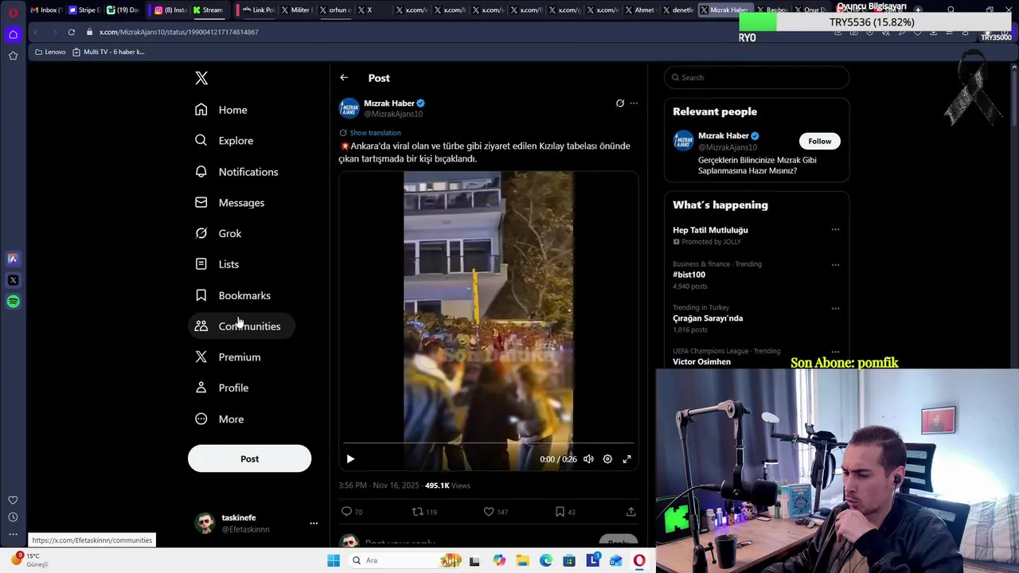Switch to the Ahmet browser tab
The width and height of the screenshot is (1019, 573).
639,10
